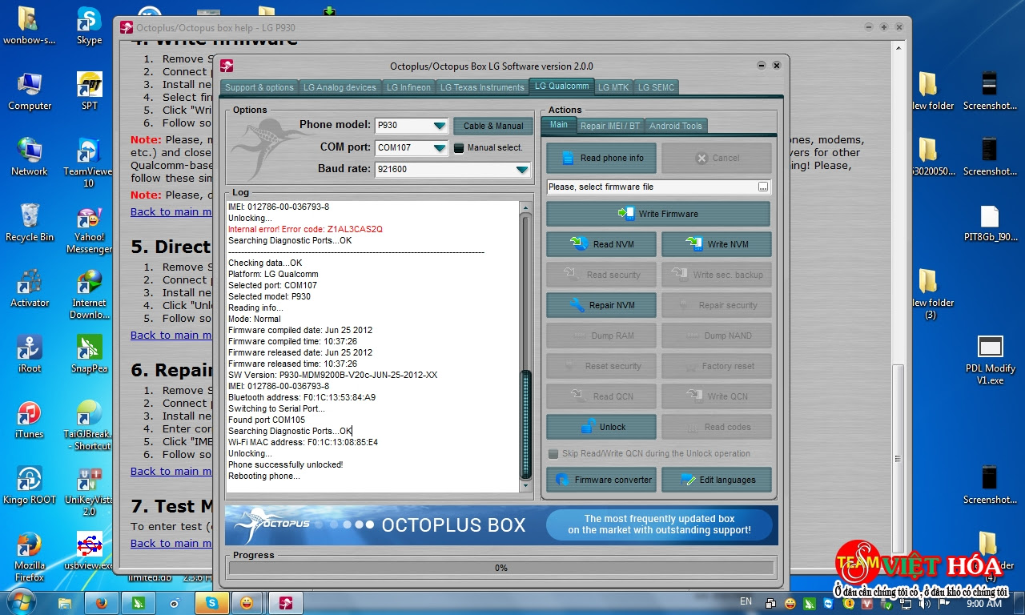Open the Skype desktop icon
1025x615 pixels.
pyautogui.click(x=89, y=26)
